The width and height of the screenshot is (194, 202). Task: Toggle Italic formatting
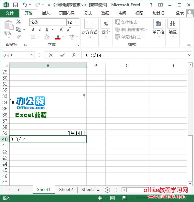40,29
